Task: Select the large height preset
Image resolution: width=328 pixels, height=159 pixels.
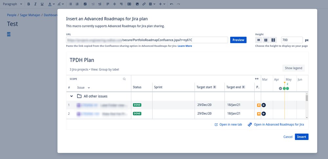Action: (273, 40)
